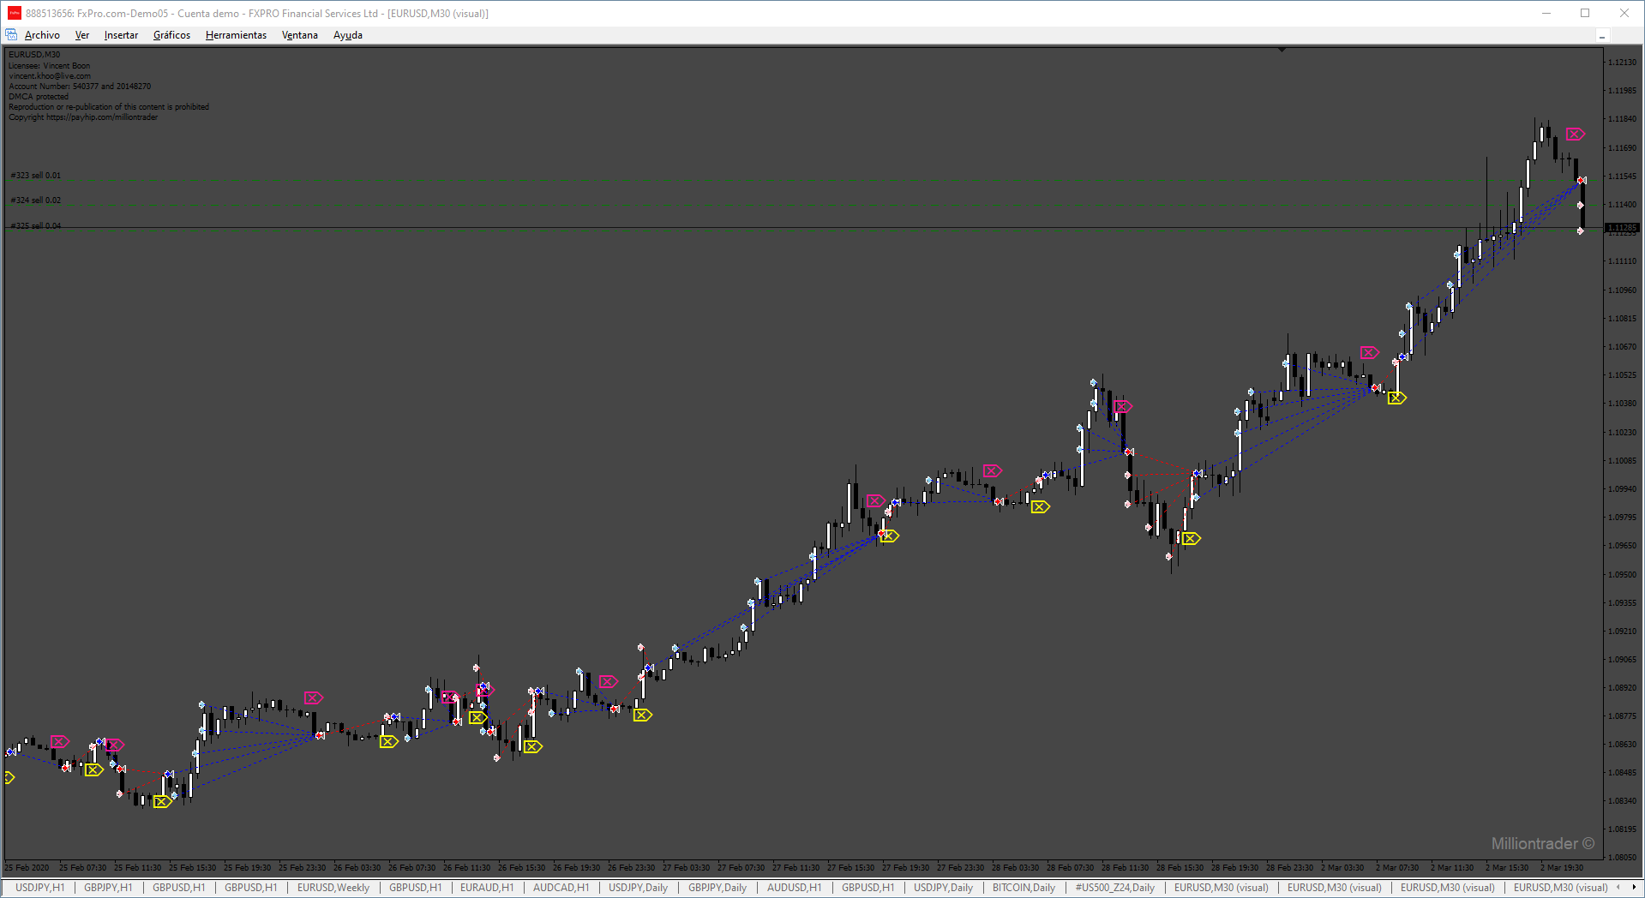Click the chart window icon beside Archivo

tap(11, 35)
